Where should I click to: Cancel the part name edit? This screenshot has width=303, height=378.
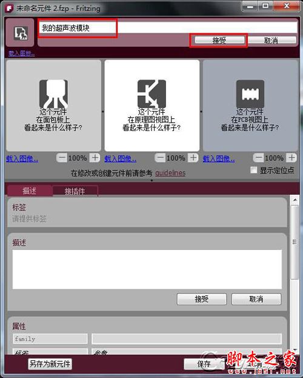click(x=272, y=40)
